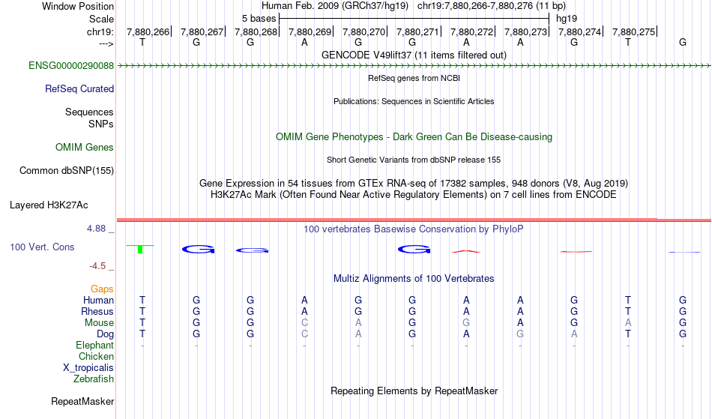Image resolution: width=712 pixels, height=419 pixels.
Task: Click the orange Gaps label
Action: click(x=102, y=289)
